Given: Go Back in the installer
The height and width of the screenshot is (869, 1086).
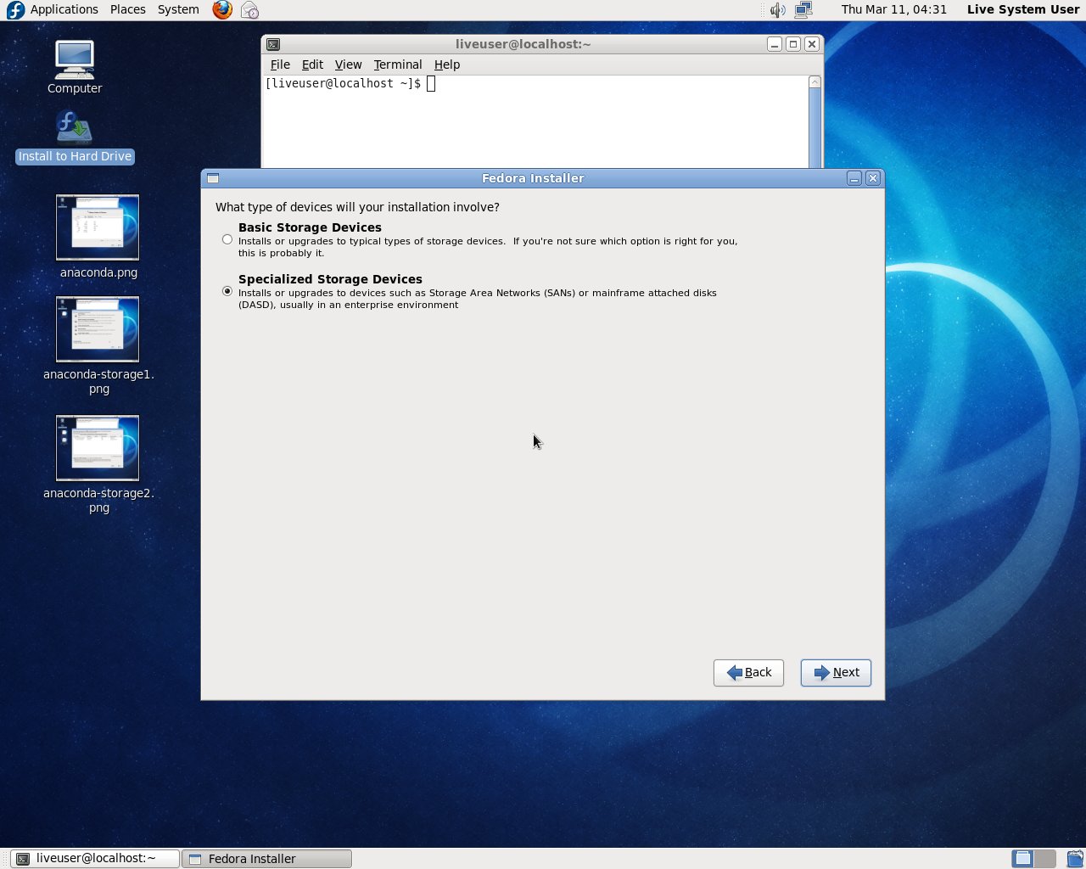Looking at the screenshot, I should pos(748,672).
